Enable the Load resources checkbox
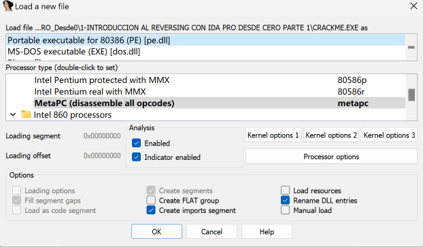This screenshot has width=423, height=247. (285, 191)
